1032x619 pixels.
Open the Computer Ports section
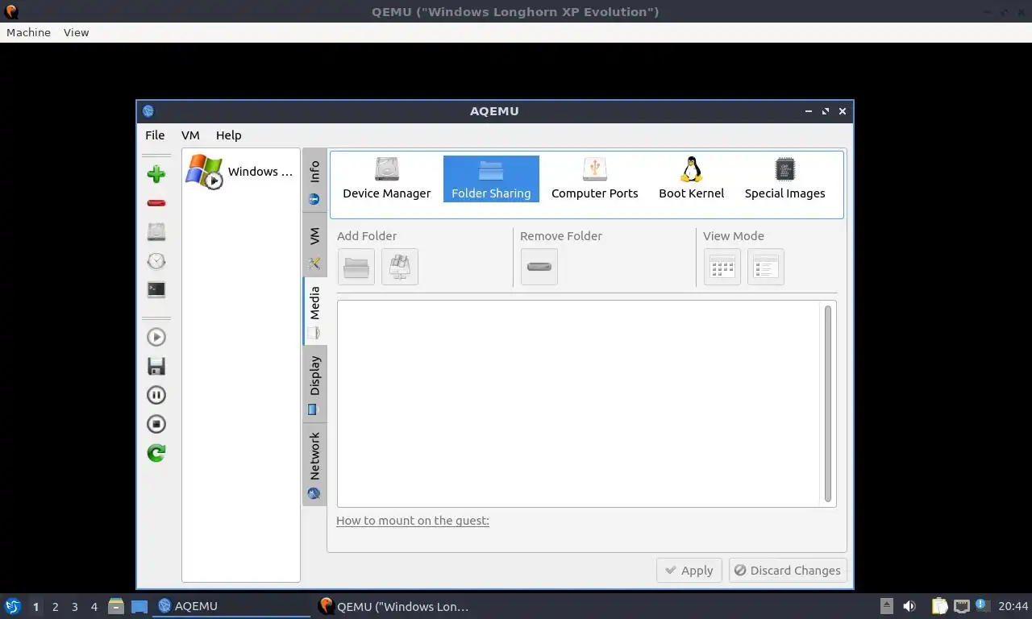595,179
